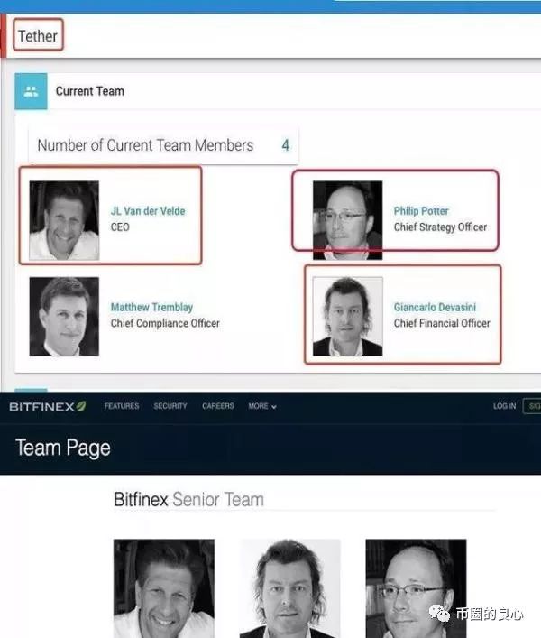
Task: Click the Team Page heading
Action: (63, 448)
